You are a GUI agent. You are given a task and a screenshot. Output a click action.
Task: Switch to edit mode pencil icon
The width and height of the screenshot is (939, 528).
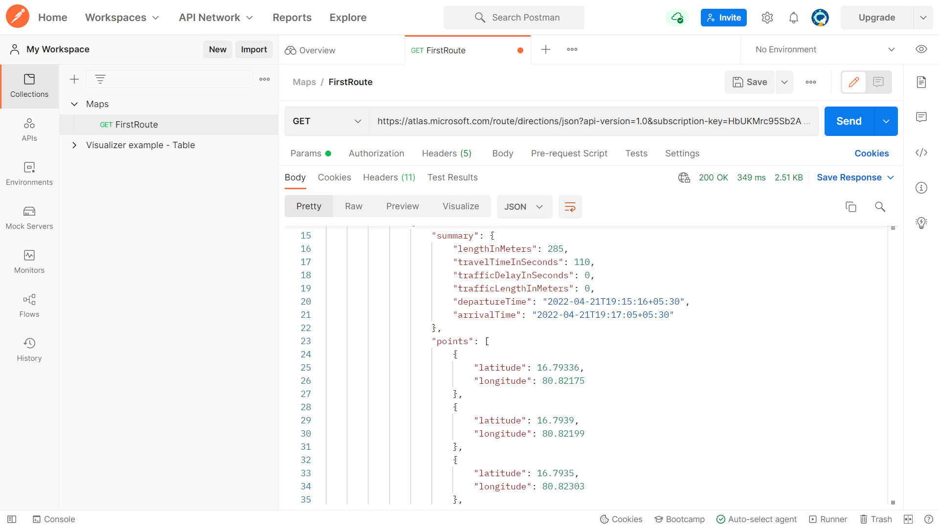point(854,82)
